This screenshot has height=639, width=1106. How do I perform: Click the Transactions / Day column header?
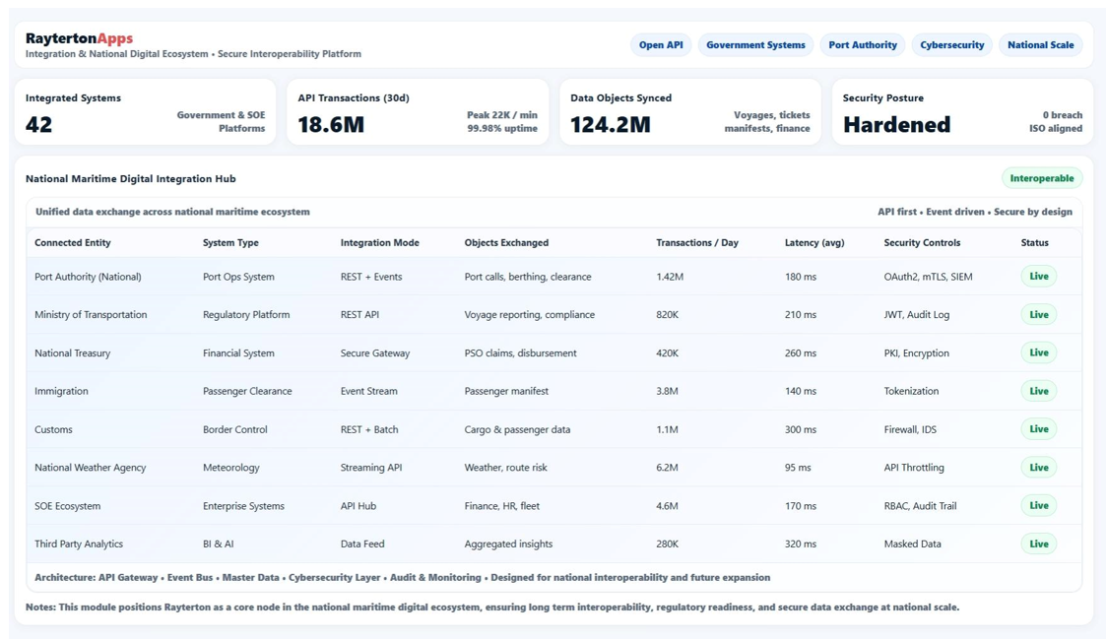click(x=696, y=243)
